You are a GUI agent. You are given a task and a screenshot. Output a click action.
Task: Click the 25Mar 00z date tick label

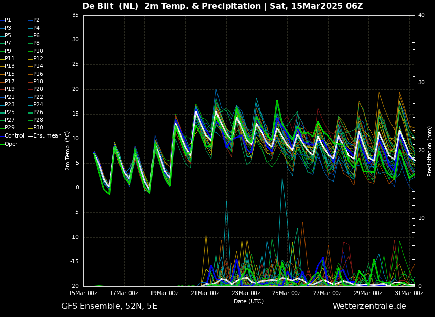coord(286,293)
